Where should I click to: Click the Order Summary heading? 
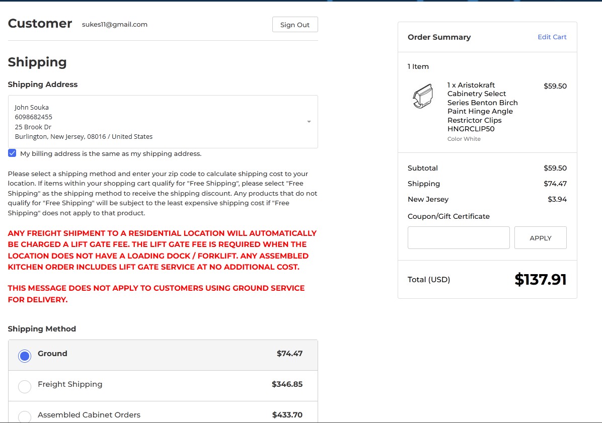[x=439, y=37]
